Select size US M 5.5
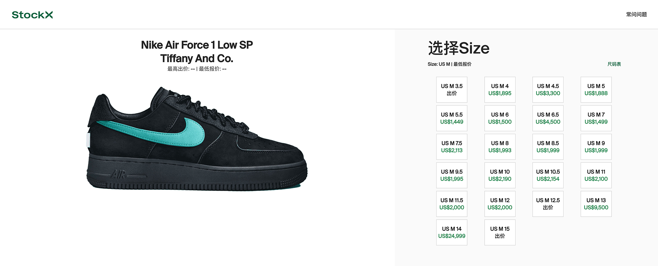658x266 pixels. point(452,118)
